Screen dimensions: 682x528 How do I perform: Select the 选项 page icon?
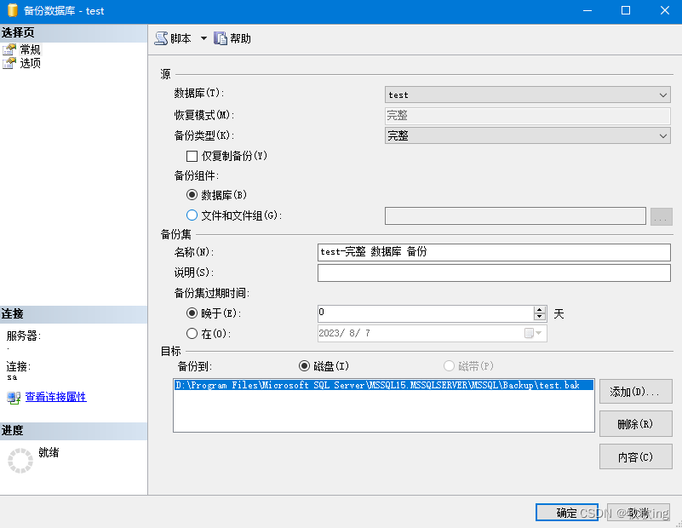(x=9, y=63)
